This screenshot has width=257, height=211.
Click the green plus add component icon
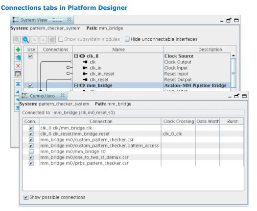(x=18, y=50)
